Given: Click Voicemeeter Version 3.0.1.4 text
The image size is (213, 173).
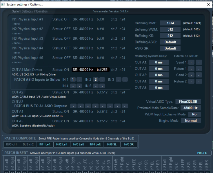Looking at the screenshot, I should [x=111, y=11].
